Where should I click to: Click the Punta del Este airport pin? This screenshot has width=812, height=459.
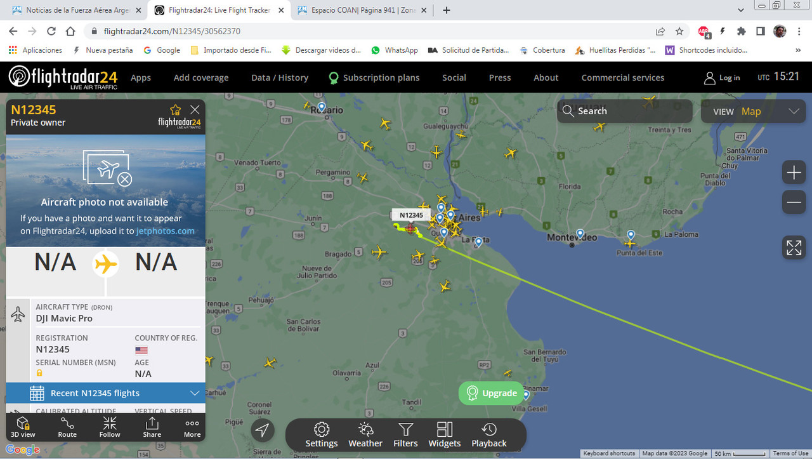click(631, 235)
